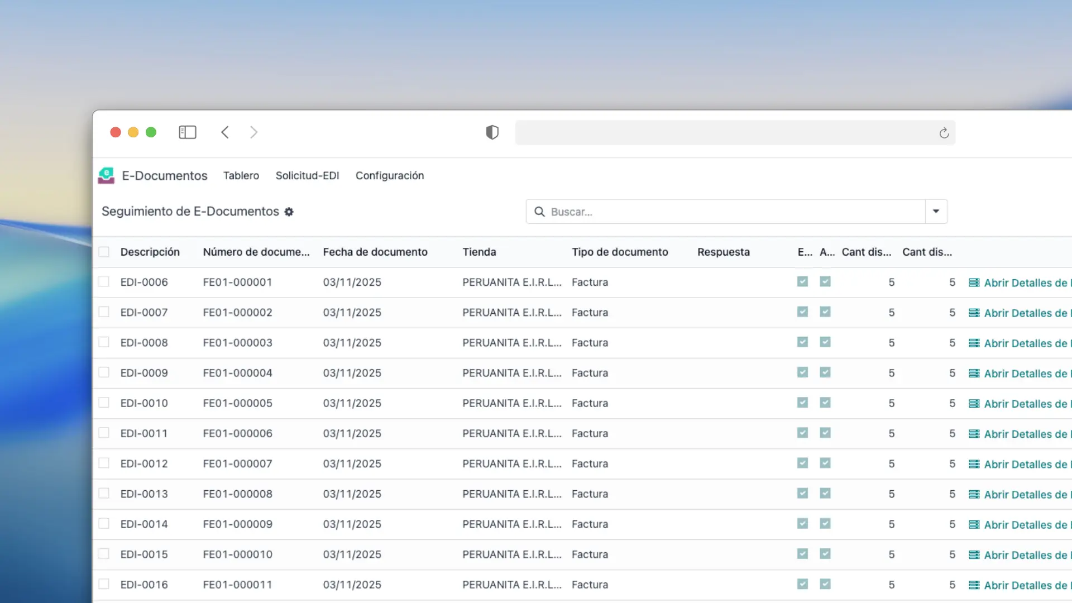1072x603 pixels.
Task: Click the E-Documentos app logo icon
Action: (x=106, y=176)
